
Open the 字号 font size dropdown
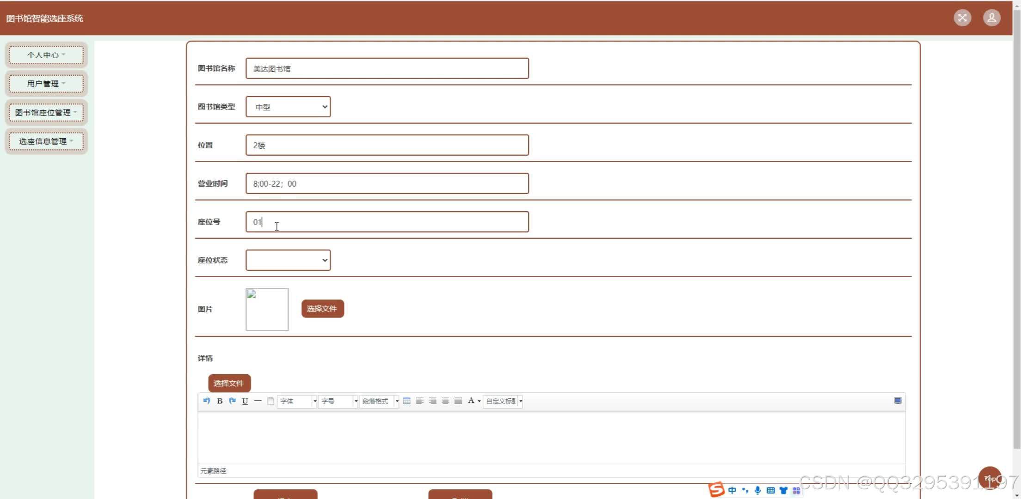pos(338,401)
